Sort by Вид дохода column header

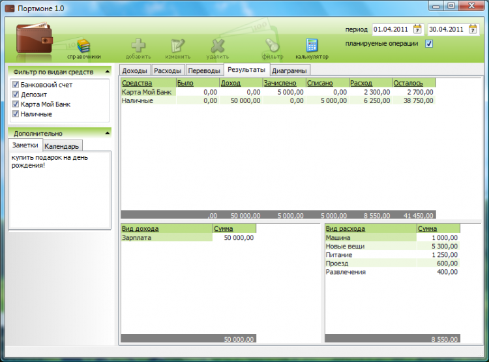[167, 228]
